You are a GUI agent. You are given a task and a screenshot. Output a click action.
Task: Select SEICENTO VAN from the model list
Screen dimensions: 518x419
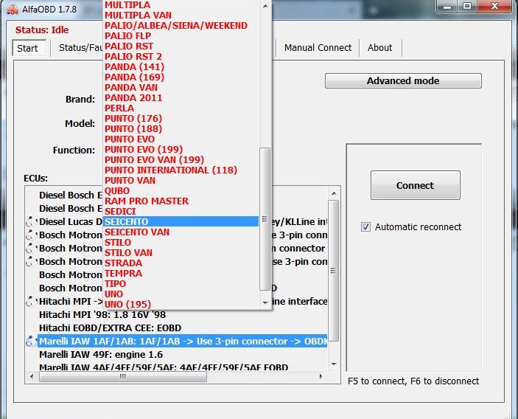coord(137,232)
